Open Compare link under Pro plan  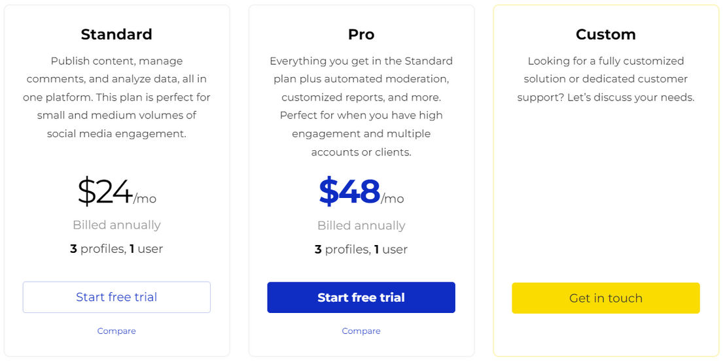tap(361, 331)
